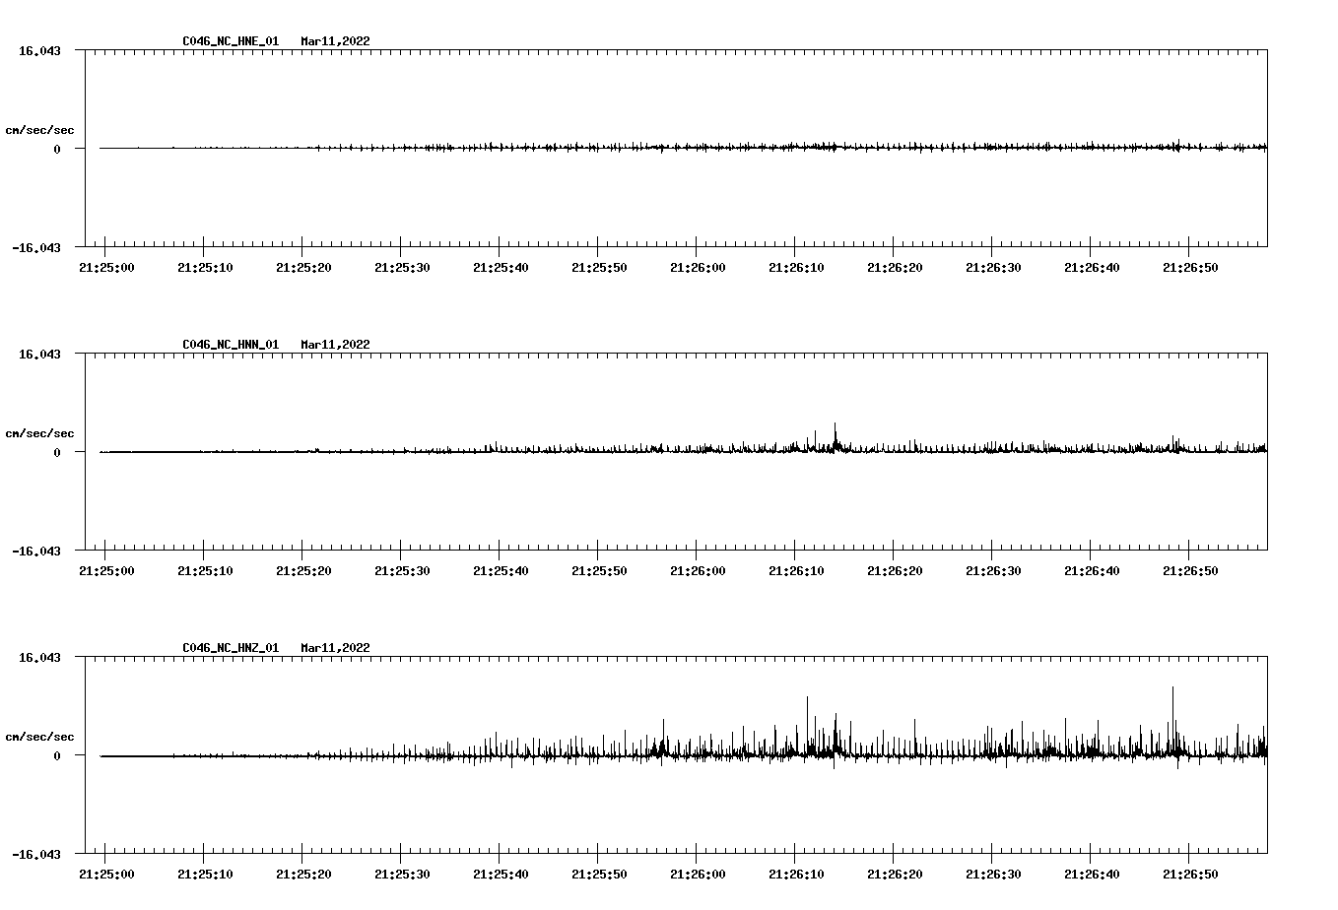Screen dimensions: 1338x910
Task: Click the 21:25:10 time label on the HNE axis
Action: (205, 268)
